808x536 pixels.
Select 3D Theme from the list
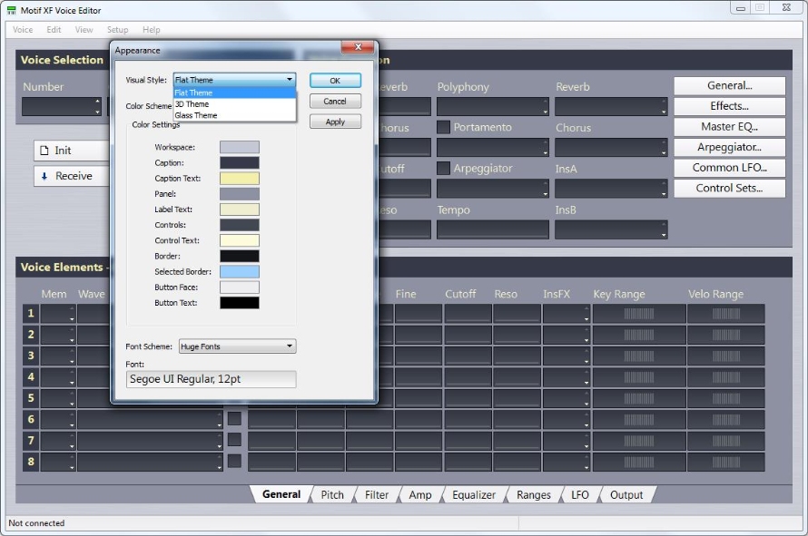234,104
